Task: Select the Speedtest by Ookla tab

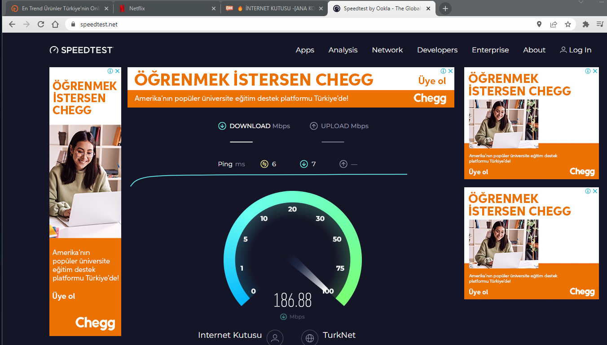Action: pos(382,9)
